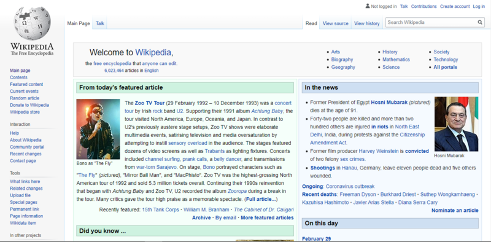Image resolution: width=491 pixels, height=242 pixels.
Task: Open Featured content in sidebar
Action: point(26,84)
